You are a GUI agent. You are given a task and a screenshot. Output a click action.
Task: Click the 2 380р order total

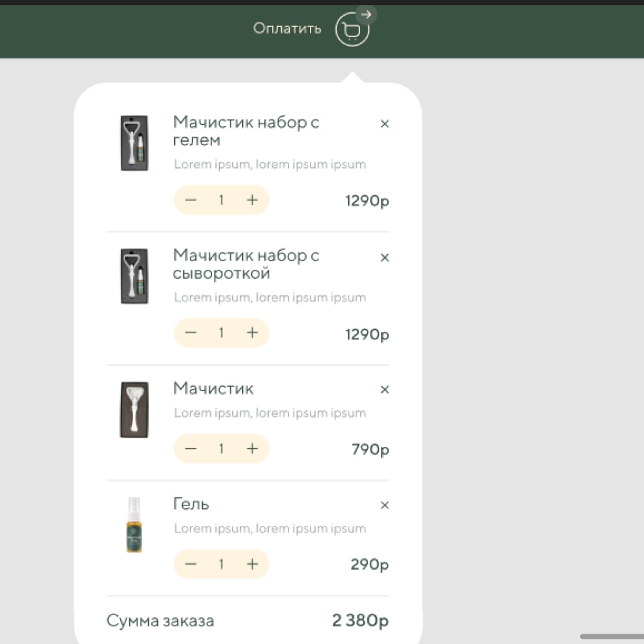360,620
